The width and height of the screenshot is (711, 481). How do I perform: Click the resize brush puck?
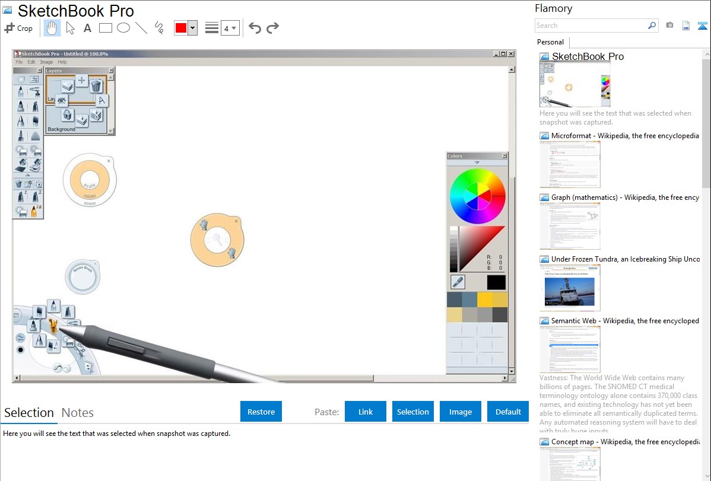(x=82, y=276)
